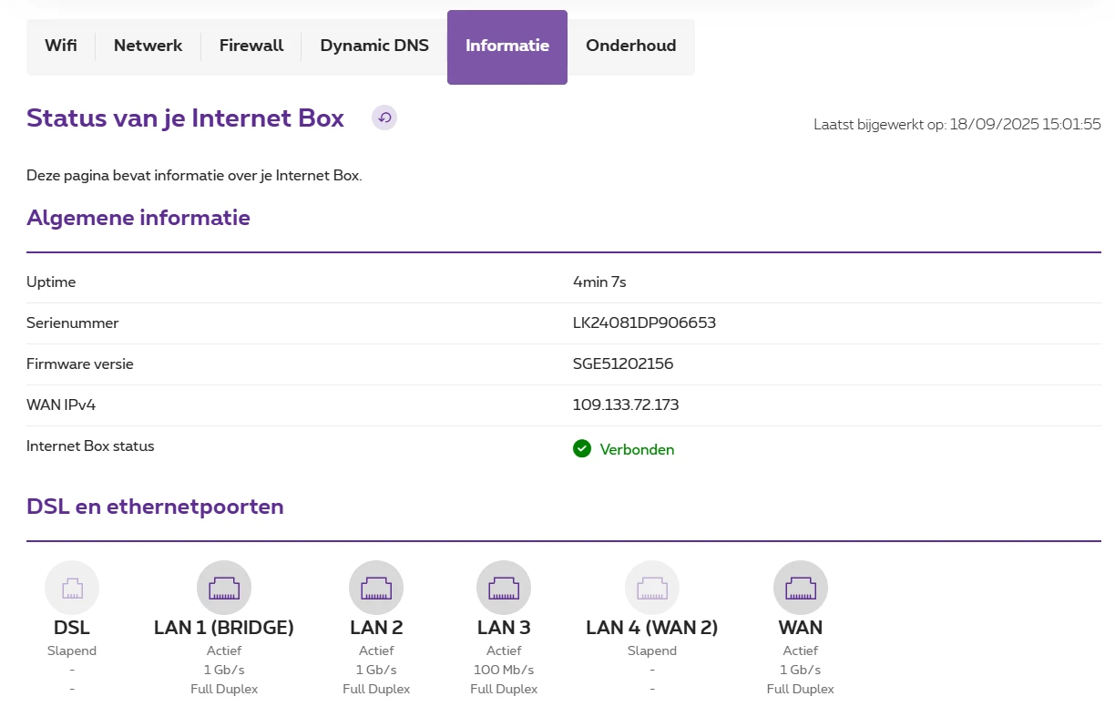Click Full Duplex under LAN 2
The height and width of the screenshot is (717, 1115).
coord(376,690)
